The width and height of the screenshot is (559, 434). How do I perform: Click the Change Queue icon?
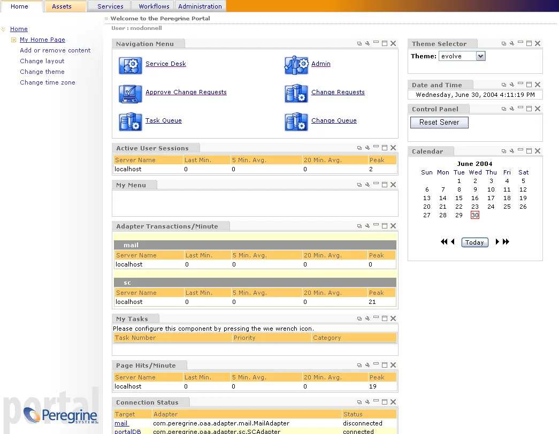click(296, 121)
